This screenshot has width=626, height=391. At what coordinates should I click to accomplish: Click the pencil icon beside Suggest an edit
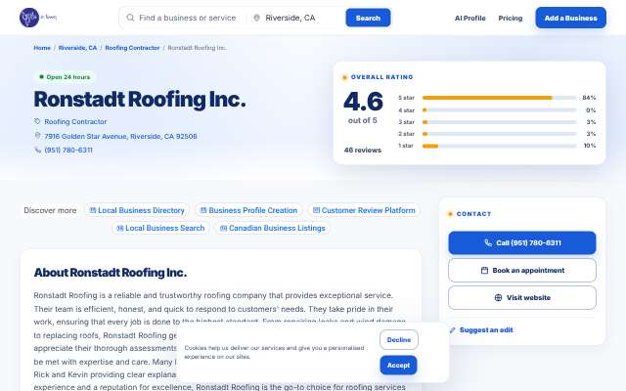pos(452,330)
